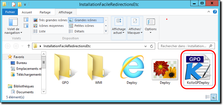Collapse the ribbon with the chevron
This screenshot has height=105, width=223.
click(209, 12)
